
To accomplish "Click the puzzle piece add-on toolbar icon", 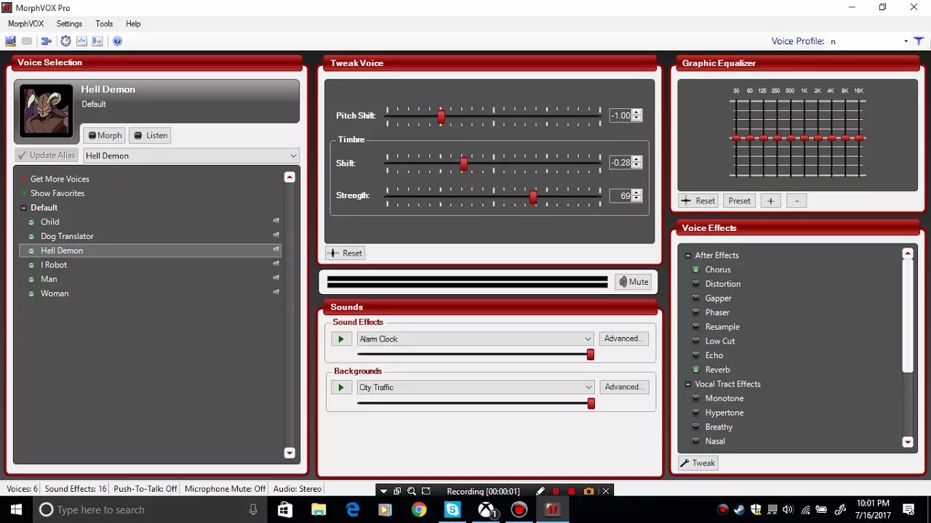I will [46, 41].
